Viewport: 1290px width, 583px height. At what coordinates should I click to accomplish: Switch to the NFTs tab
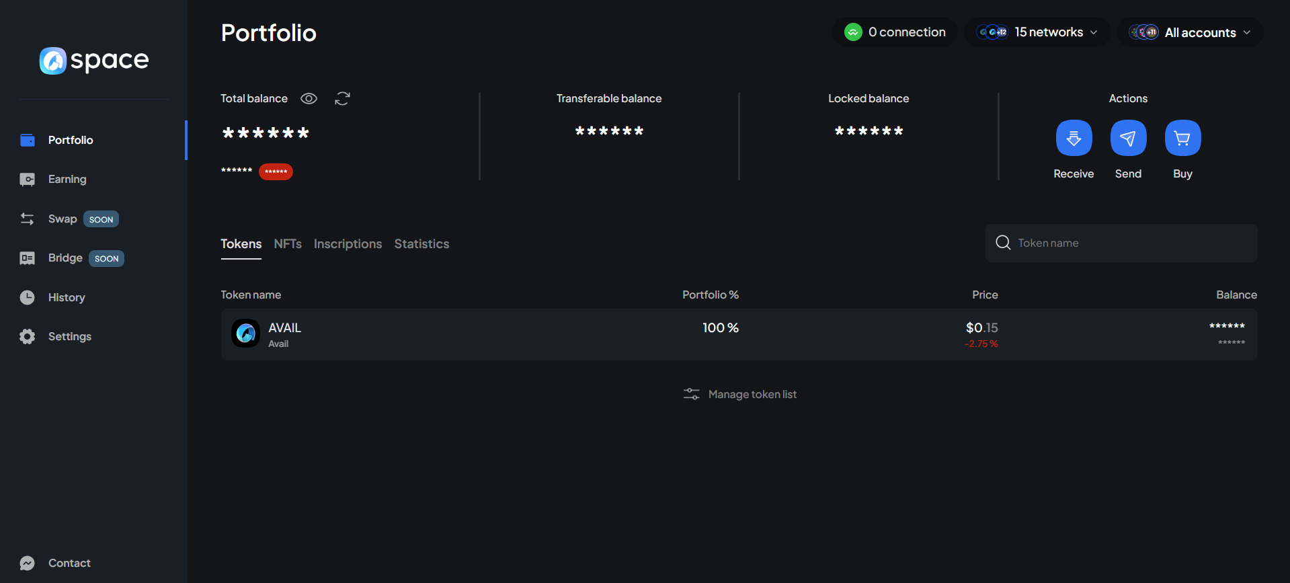point(288,244)
